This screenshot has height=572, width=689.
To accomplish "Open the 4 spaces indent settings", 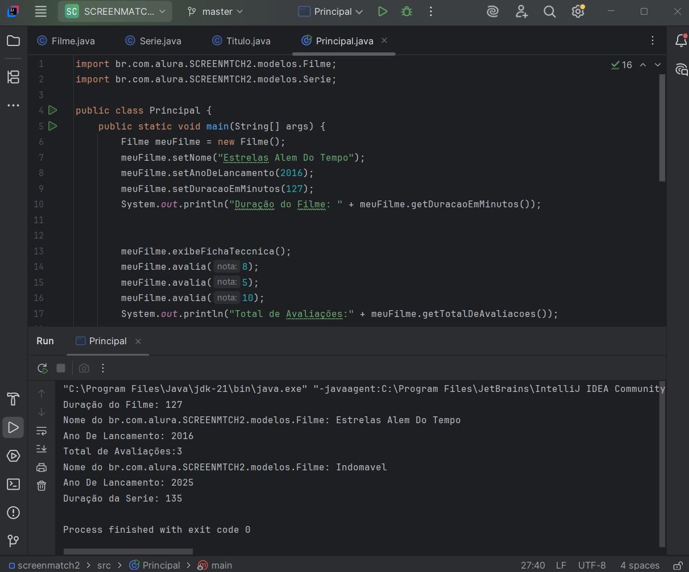I will click(640, 565).
